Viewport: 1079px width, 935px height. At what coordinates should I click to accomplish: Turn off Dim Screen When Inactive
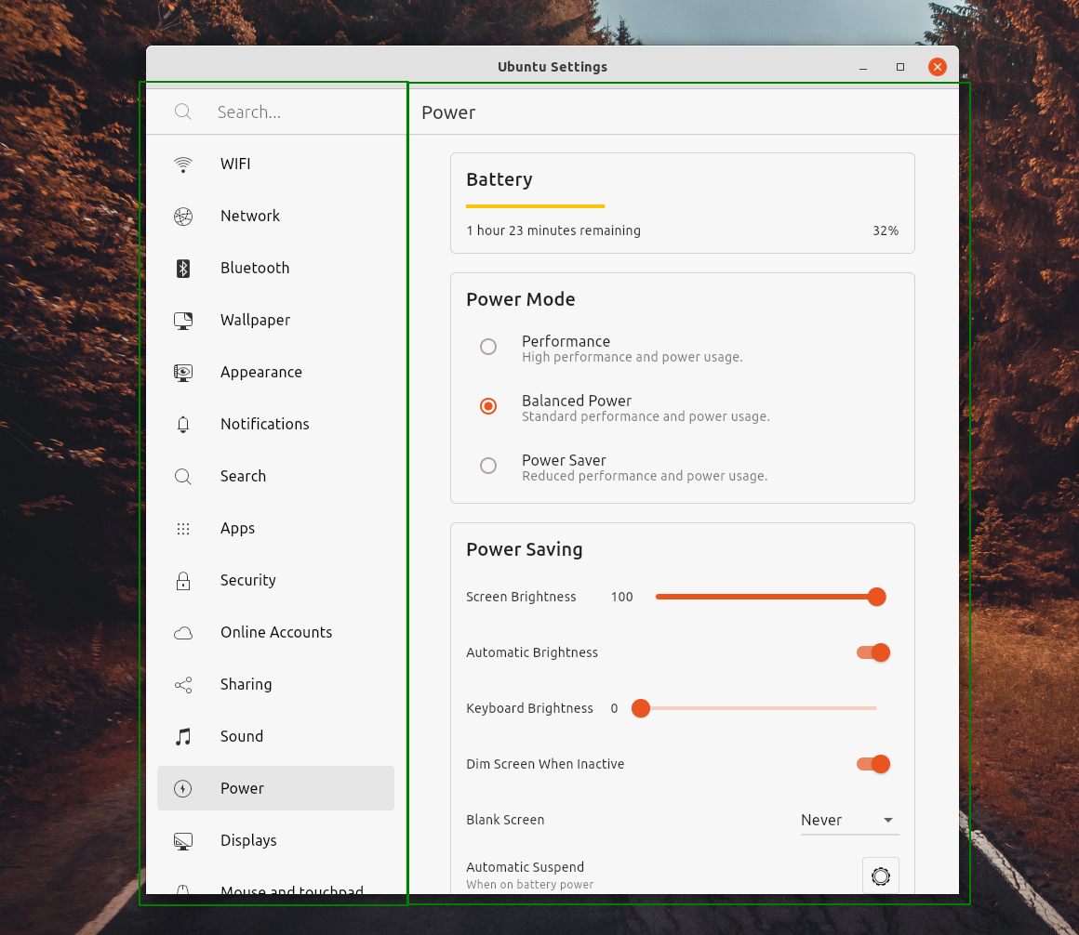click(873, 764)
